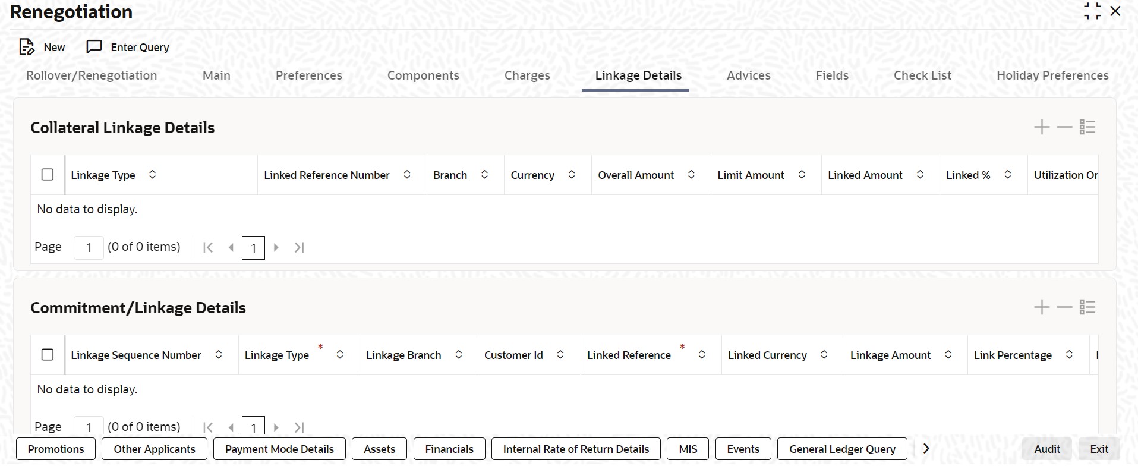Open the Advices tab

coord(749,75)
